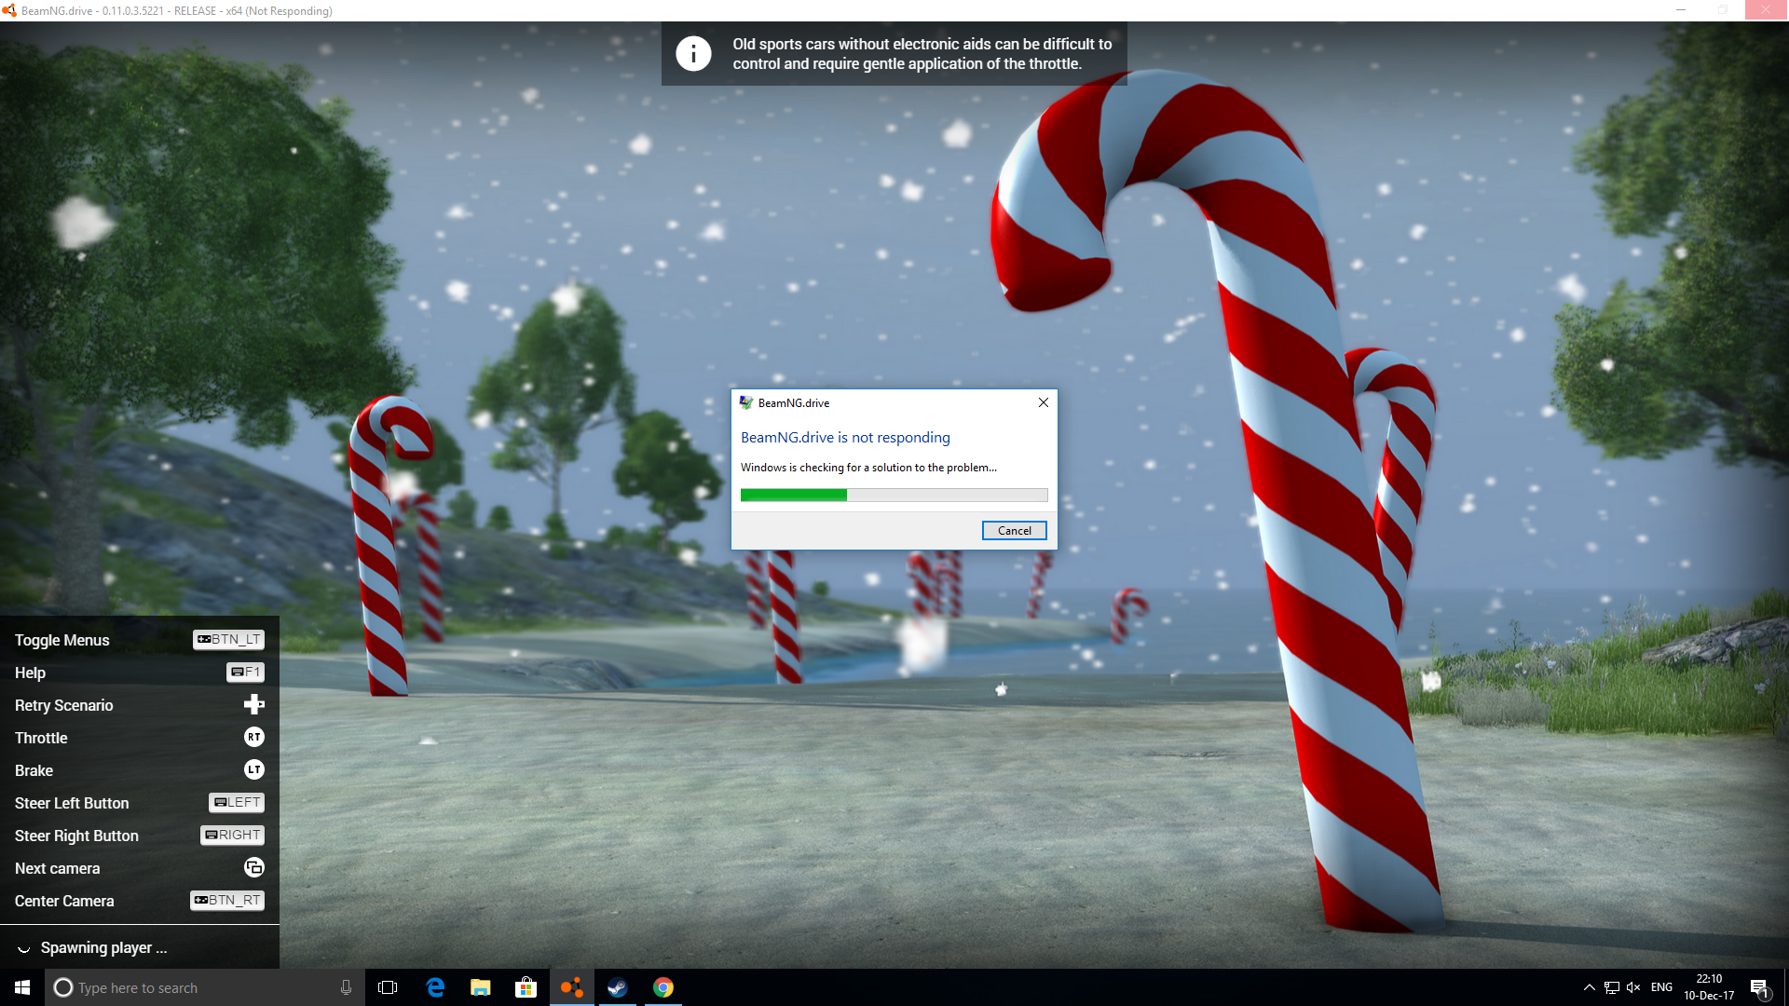The width and height of the screenshot is (1789, 1006).
Task: Click the Type here to search box
Action: (x=205, y=987)
